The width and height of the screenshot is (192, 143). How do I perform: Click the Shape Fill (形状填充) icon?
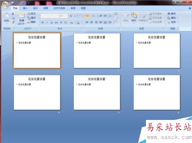[x=151, y=14]
